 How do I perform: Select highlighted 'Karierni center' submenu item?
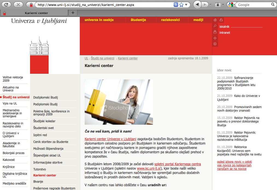tap(45, 175)
